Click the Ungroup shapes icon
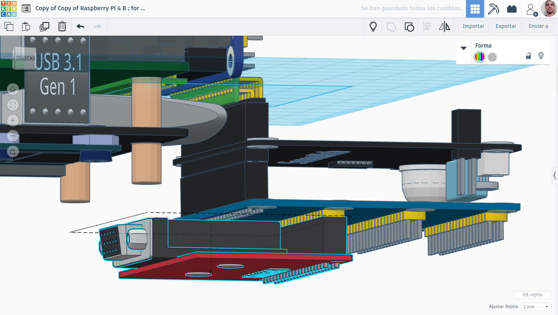The width and height of the screenshot is (558, 315). [x=409, y=27]
